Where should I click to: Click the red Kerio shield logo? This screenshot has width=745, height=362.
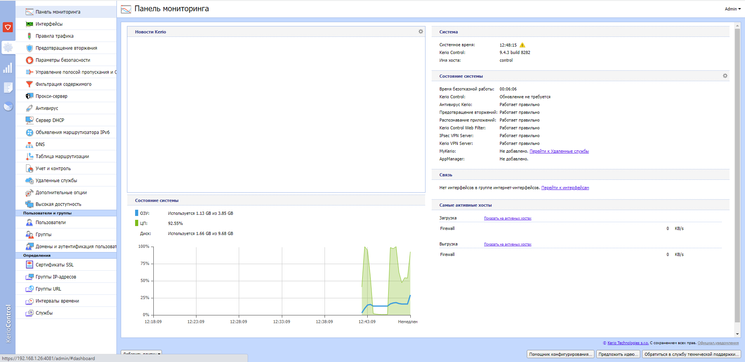pyautogui.click(x=8, y=27)
